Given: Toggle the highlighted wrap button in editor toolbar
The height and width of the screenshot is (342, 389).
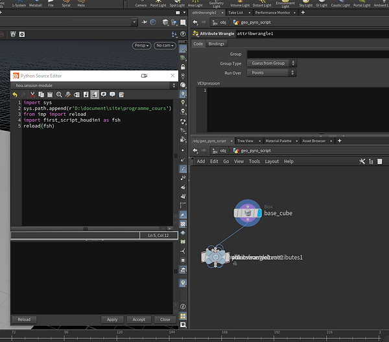Looking at the screenshot, I should click(95, 95).
